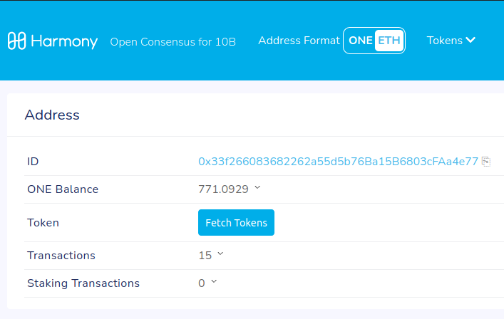
Task: Switch address format to ETH
Action: tap(389, 41)
